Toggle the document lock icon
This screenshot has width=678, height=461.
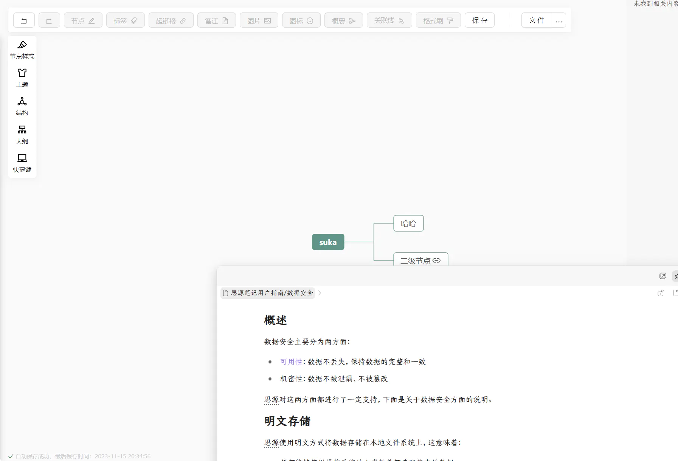[661, 293]
